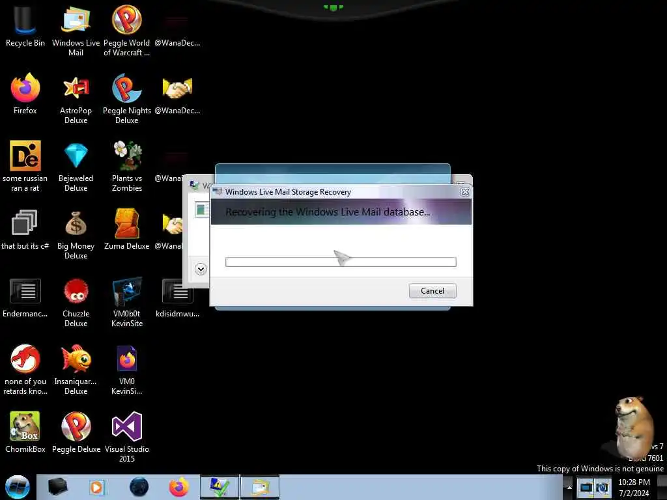Open the Endermanc... file icon
The width and height of the screenshot is (667, 500).
25,298
